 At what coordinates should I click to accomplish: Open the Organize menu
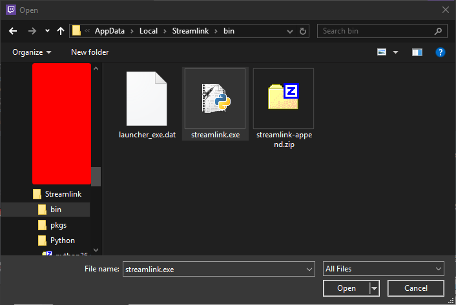tap(32, 52)
